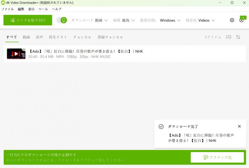Switch to the チャンネル tab
This screenshot has height=168, width=249.
(82, 37)
